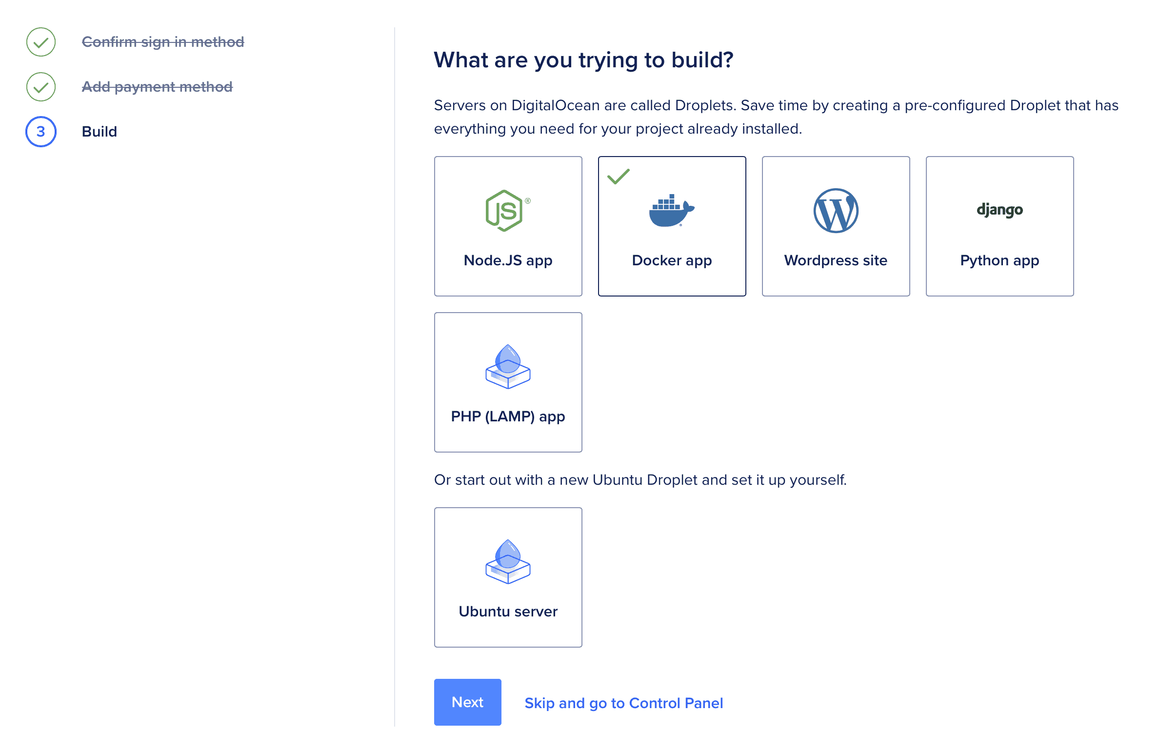Click the Next button
The width and height of the screenshot is (1160, 752).
(467, 702)
